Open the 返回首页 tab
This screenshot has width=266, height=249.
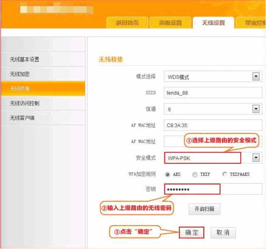pyautogui.click(x=127, y=23)
